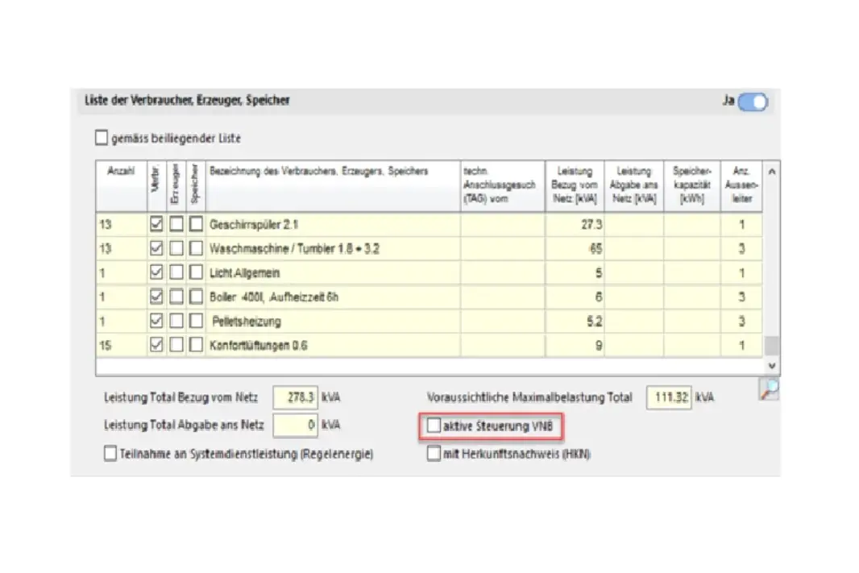This screenshot has height=573, width=859.
Task: Click the Boiler 400l Bezeichnung cell
Action: pos(332,297)
